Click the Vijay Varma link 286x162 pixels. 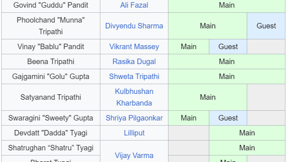pos(134,155)
